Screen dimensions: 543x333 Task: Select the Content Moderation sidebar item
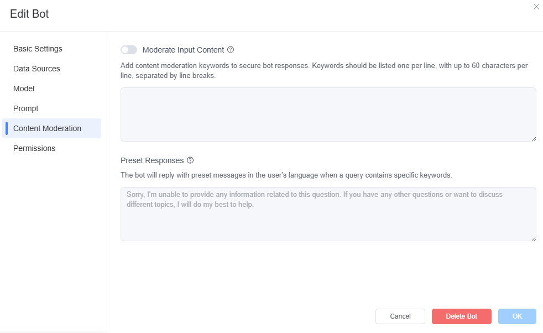pyautogui.click(x=51, y=128)
